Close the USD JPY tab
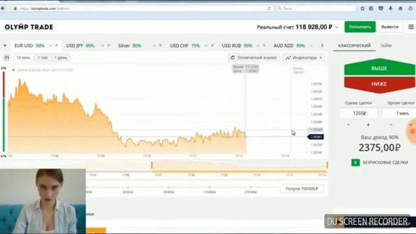The image size is (416, 234). coord(109,45)
